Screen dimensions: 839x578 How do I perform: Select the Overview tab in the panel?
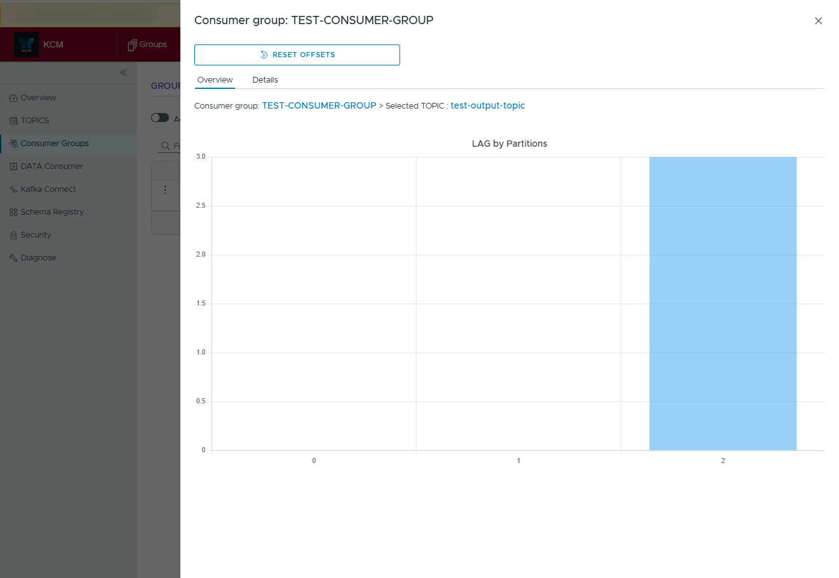click(x=215, y=80)
